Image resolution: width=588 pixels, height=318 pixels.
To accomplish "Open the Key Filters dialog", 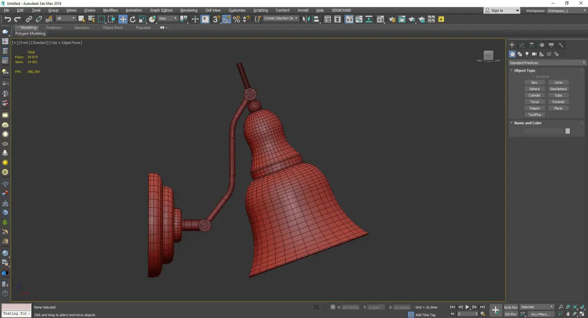I will 541,314.
